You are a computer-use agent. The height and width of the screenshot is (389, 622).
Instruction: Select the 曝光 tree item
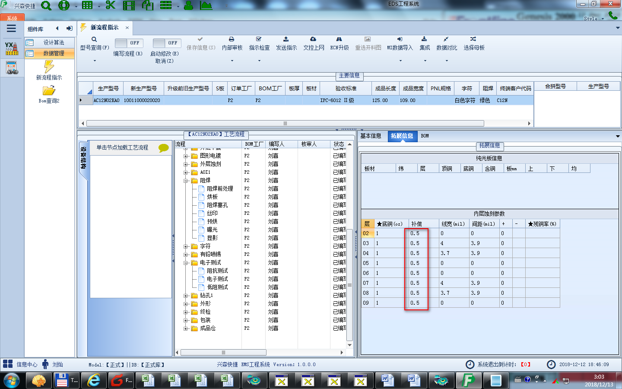tap(212, 230)
